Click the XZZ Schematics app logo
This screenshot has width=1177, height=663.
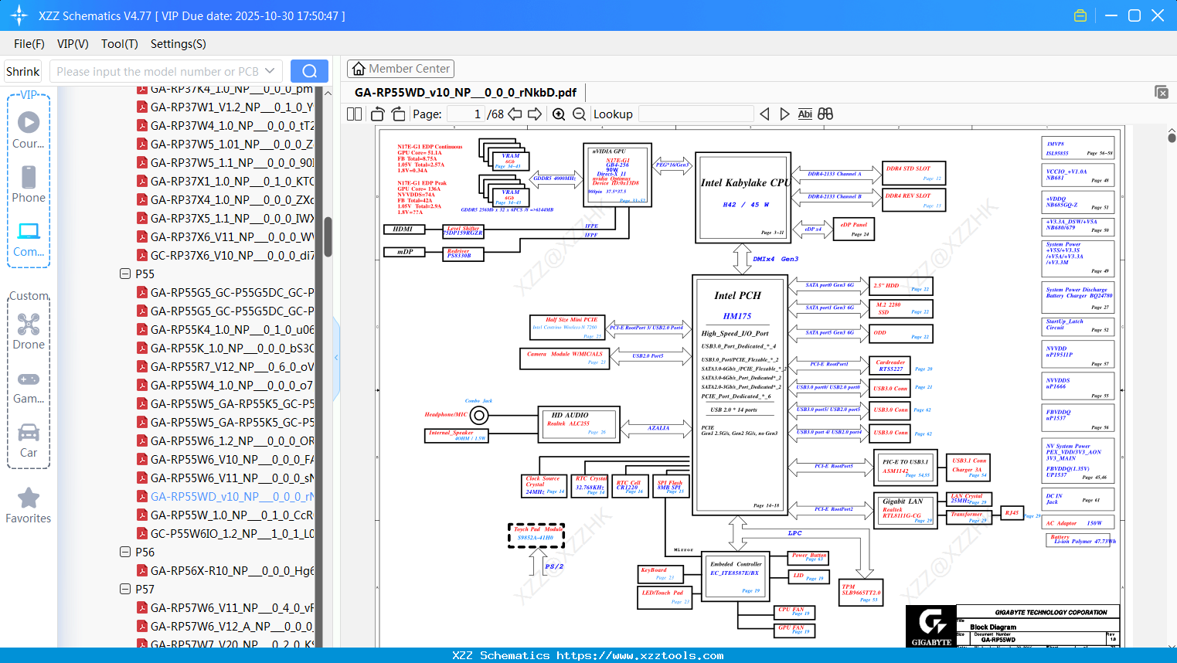19,15
